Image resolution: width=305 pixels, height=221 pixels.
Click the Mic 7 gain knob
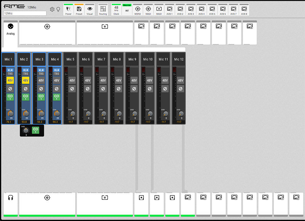coord(103,114)
